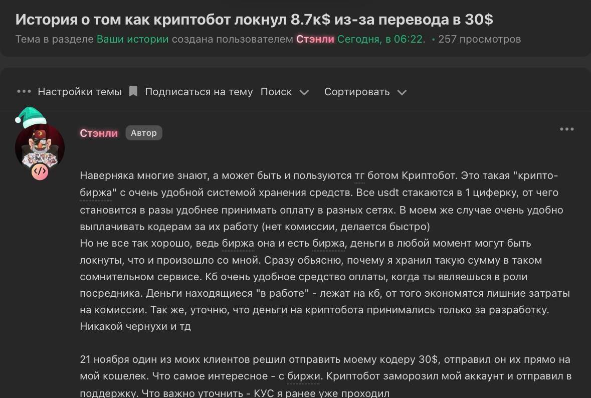Open the post options three-dot menu
Screen dimensions: 591x398
(567, 129)
